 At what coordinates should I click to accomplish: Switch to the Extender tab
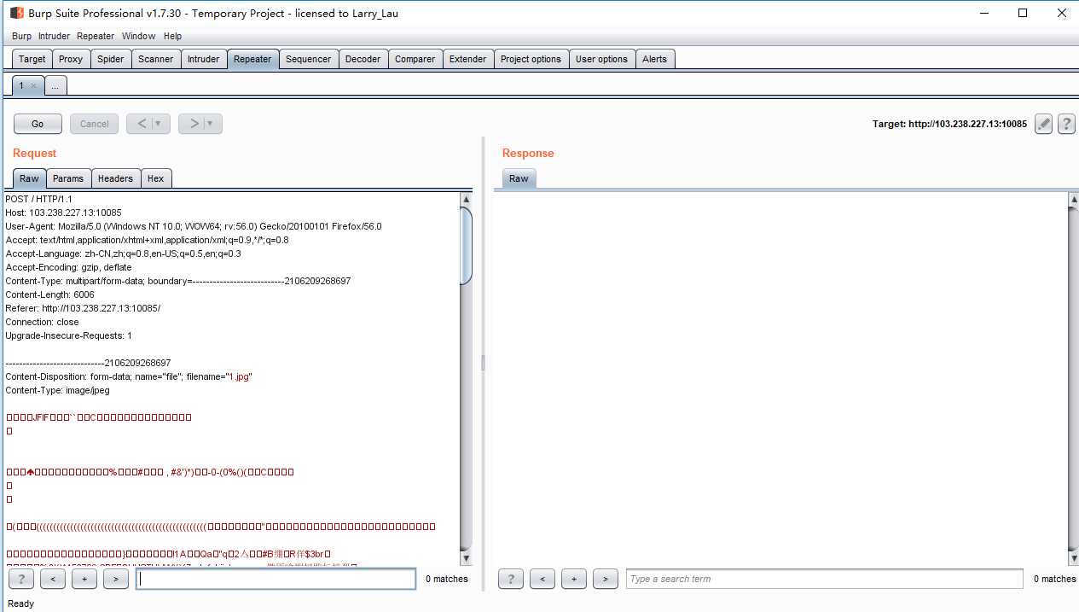[x=468, y=59]
